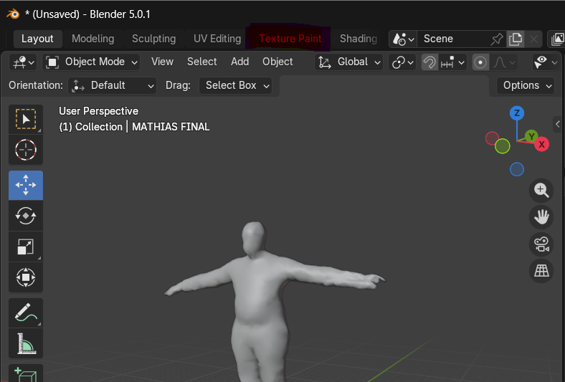This screenshot has height=382, width=565.
Task: Toggle snapping magnet on or off
Action: (429, 62)
